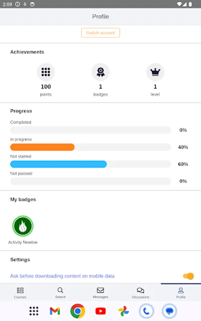Open the Phone dialer app

pyautogui.click(x=146, y=311)
